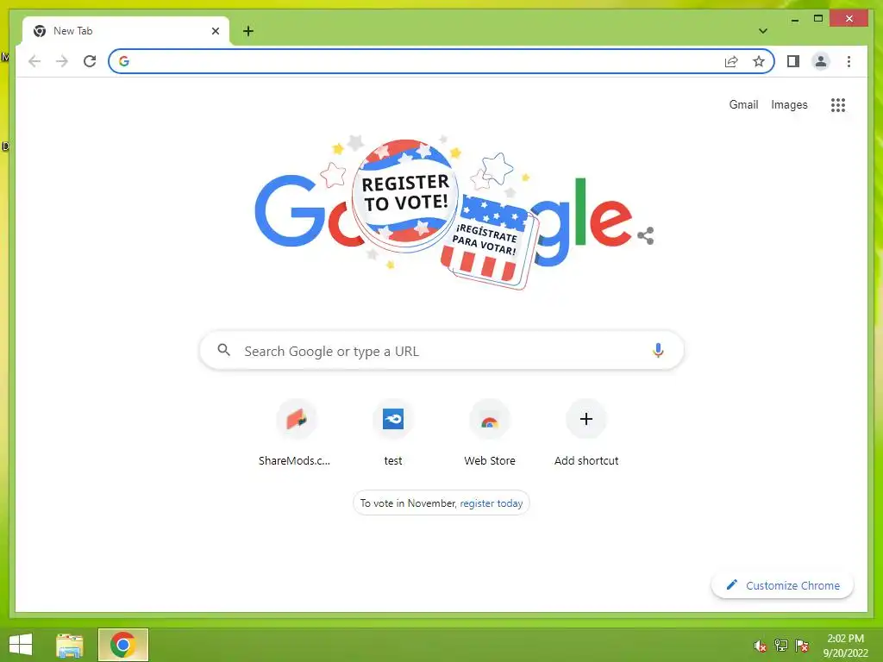883x662 pixels.
Task: Open the side panel
Action: click(x=793, y=61)
